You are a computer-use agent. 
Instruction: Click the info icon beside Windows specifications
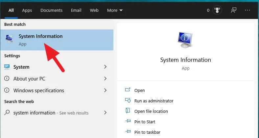(x=7, y=90)
